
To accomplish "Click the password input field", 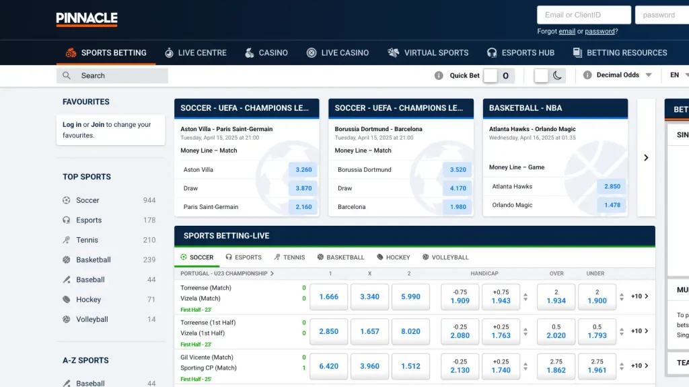I will 662,15.
